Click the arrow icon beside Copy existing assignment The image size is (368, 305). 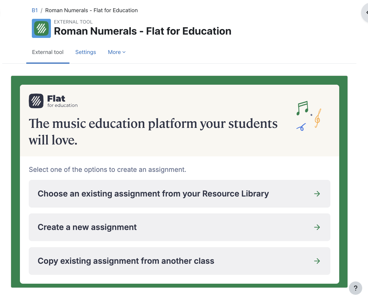point(317,261)
